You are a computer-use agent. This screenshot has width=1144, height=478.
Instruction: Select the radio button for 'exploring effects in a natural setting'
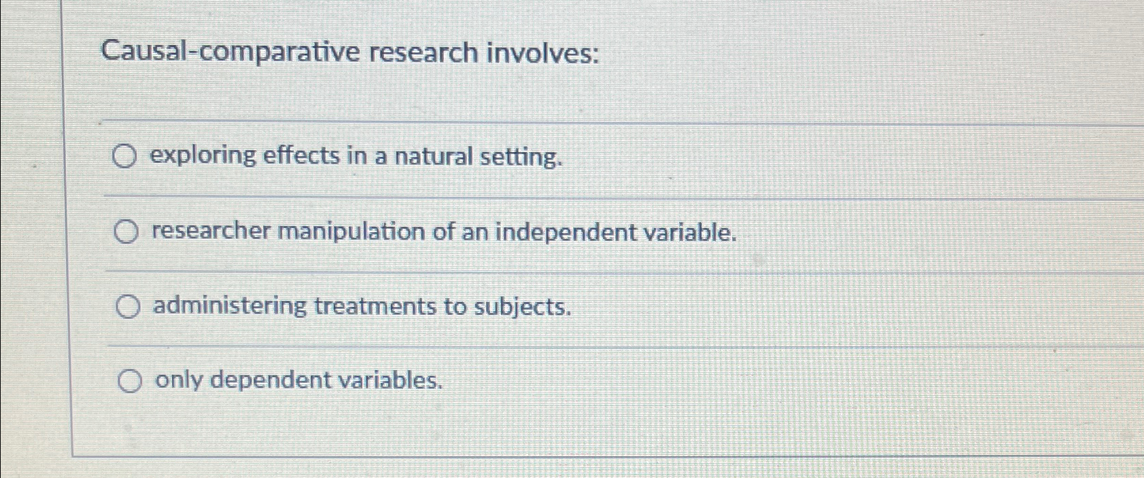[x=126, y=157]
